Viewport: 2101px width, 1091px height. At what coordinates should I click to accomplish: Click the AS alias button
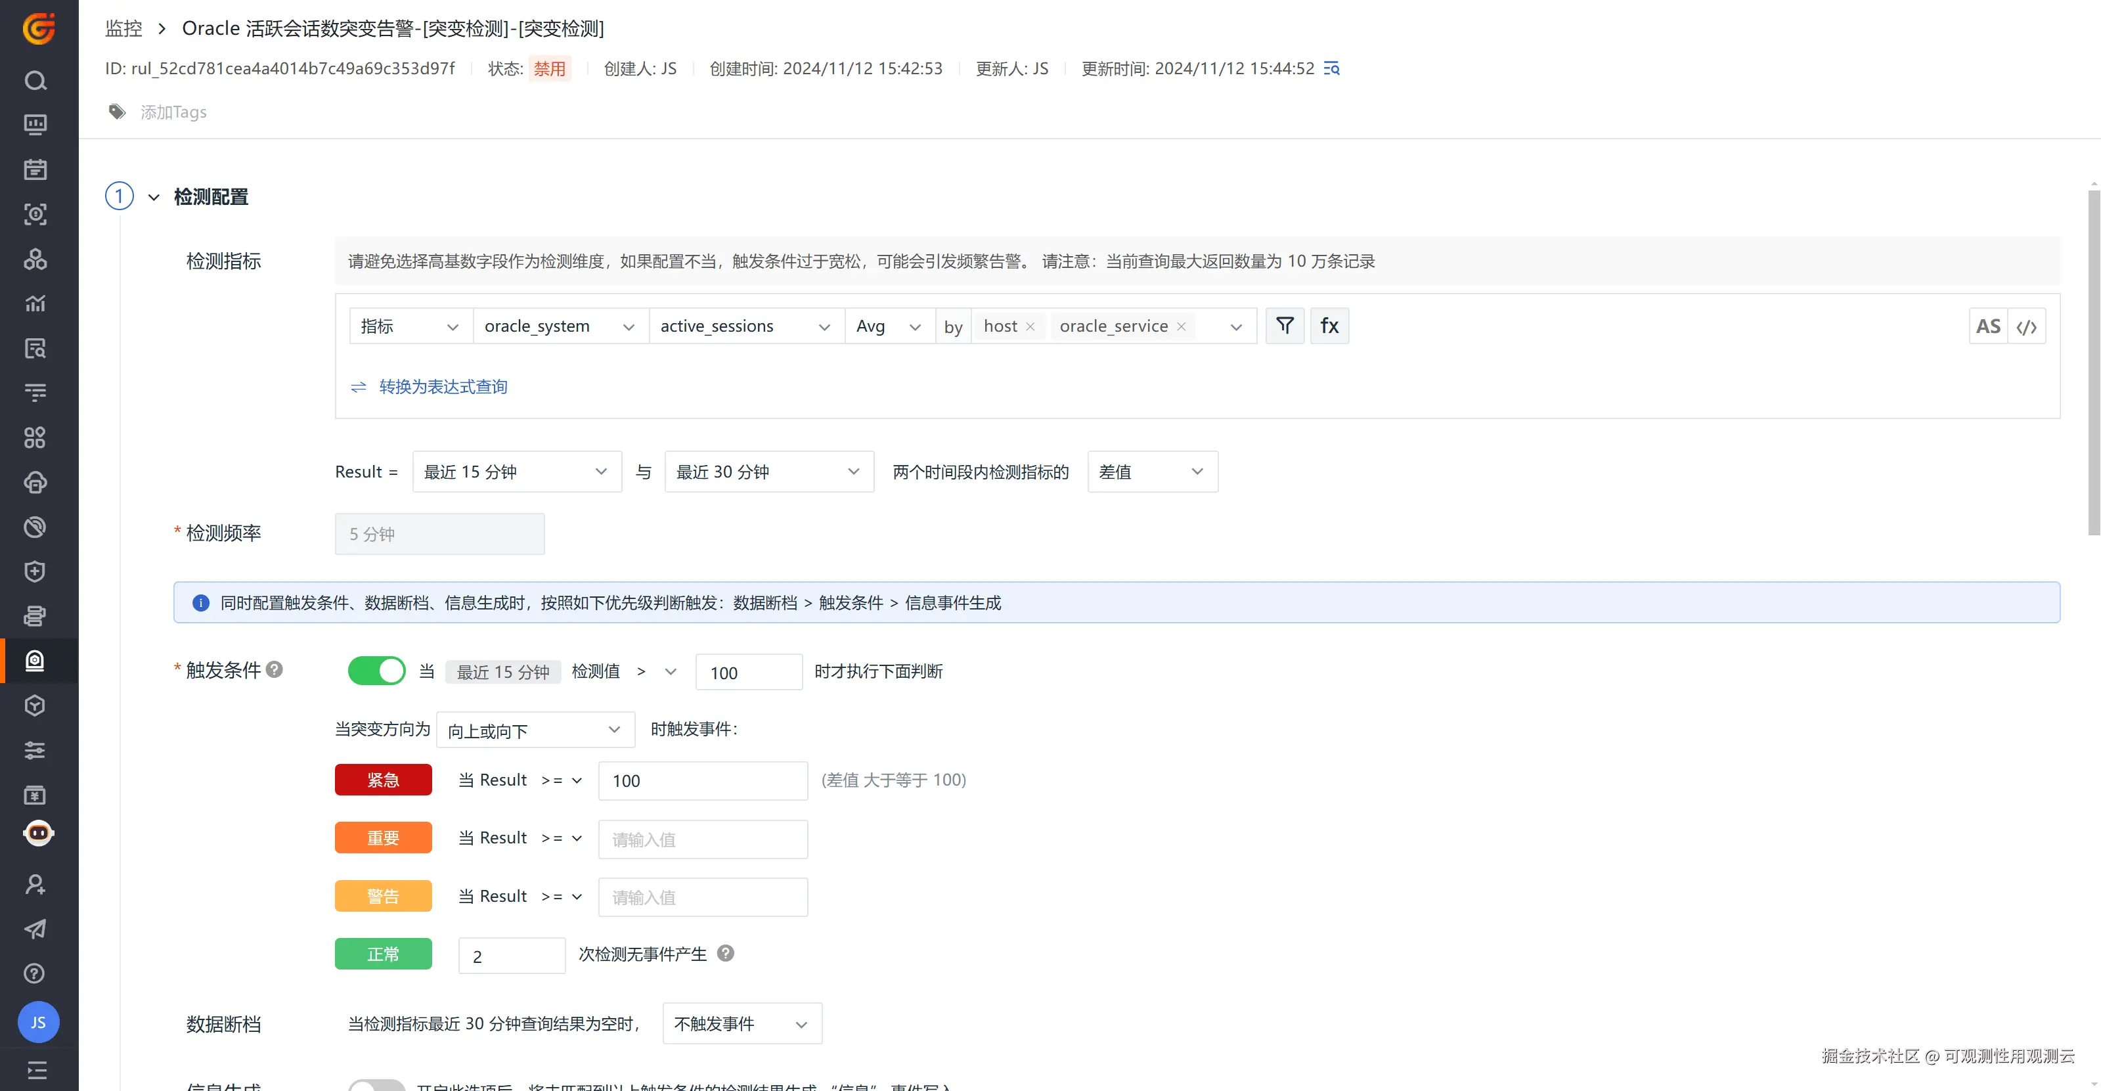pyautogui.click(x=1987, y=327)
